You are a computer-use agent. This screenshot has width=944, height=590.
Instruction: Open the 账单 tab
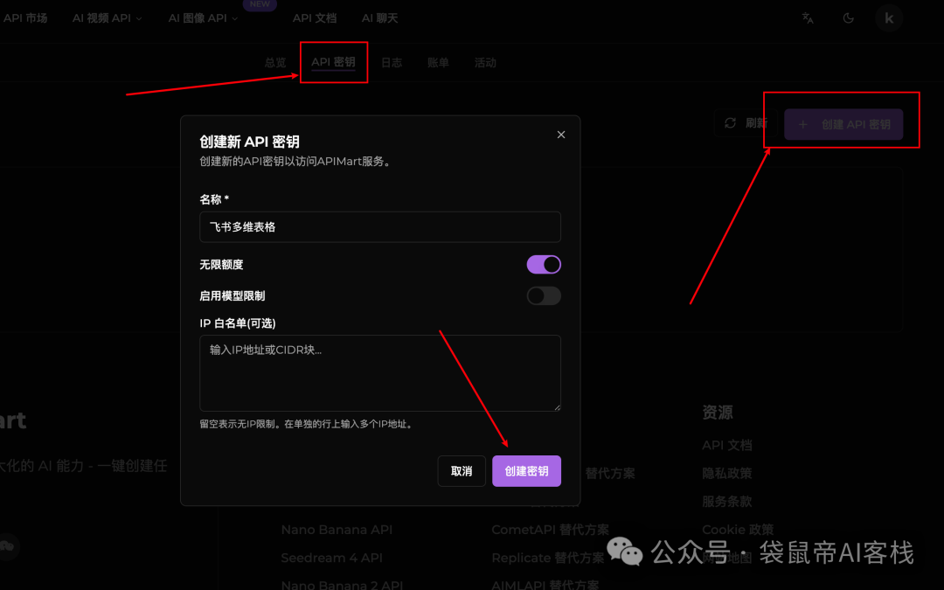coord(438,62)
